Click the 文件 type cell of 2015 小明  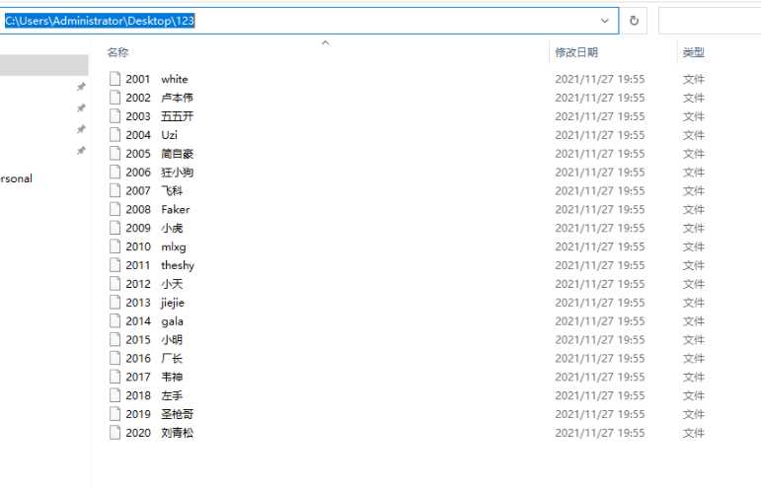tap(694, 339)
